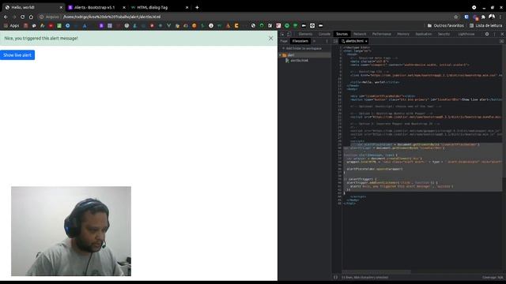Select the DevTools Sources panel
The image size is (506, 284).
click(x=342, y=34)
